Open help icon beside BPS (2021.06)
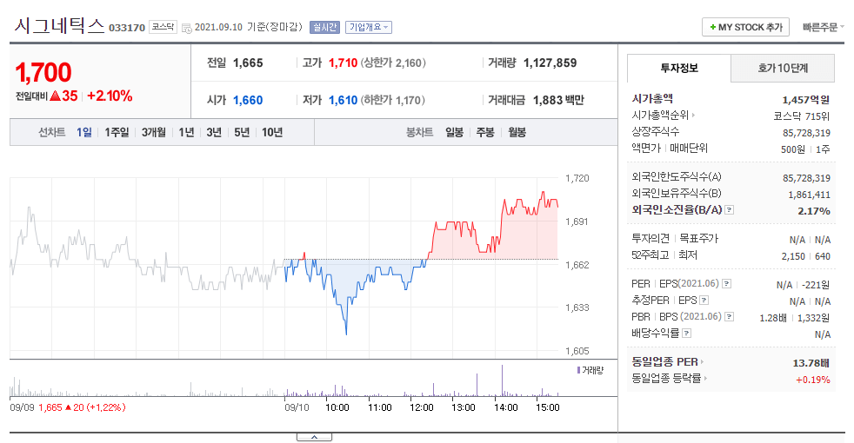 click(x=730, y=316)
